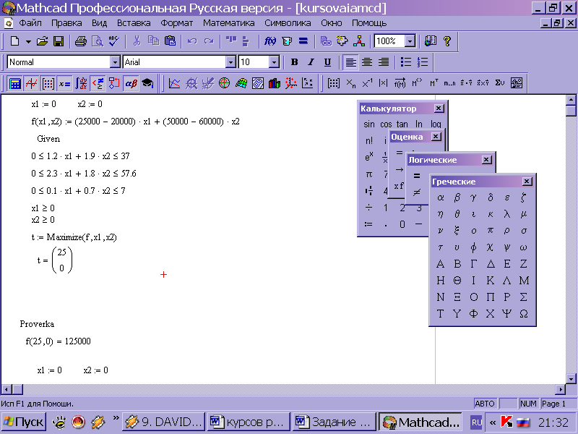This screenshot has width=578, height=434.
Task: Copy selection with copy icon
Action: click(x=153, y=41)
